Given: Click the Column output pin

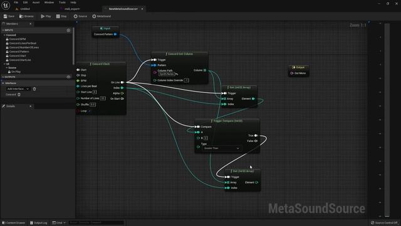Looking at the screenshot, I should click(x=205, y=70).
